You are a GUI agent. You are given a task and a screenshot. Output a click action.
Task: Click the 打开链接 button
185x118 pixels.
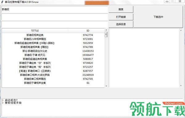(x=121, y=17)
